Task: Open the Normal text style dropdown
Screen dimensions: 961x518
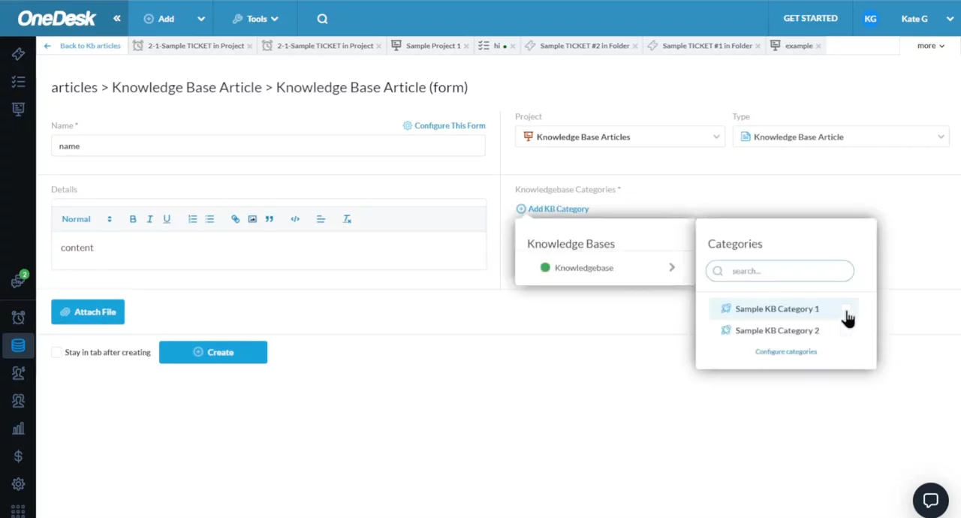Action: tap(86, 219)
